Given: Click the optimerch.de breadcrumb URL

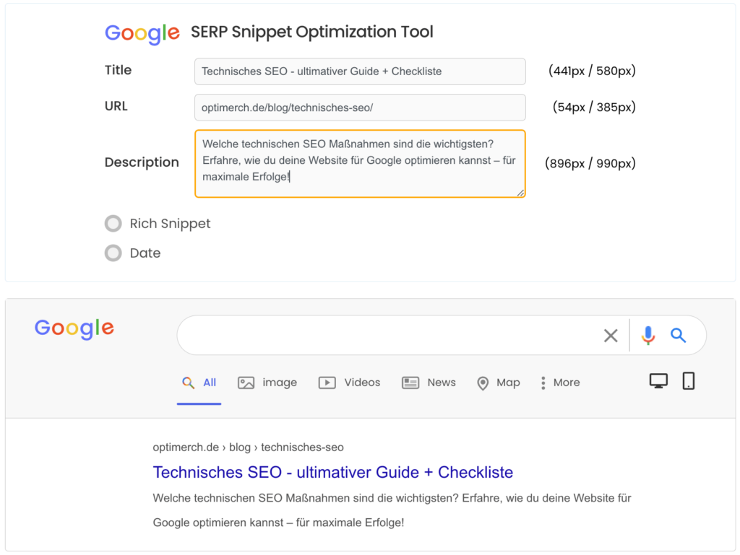Looking at the screenshot, I should [x=249, y=447].
